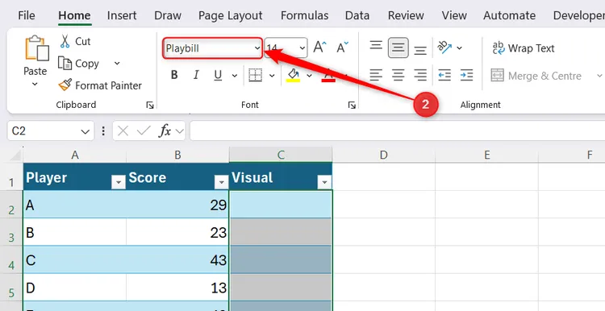Select cell with score 13

177,288
